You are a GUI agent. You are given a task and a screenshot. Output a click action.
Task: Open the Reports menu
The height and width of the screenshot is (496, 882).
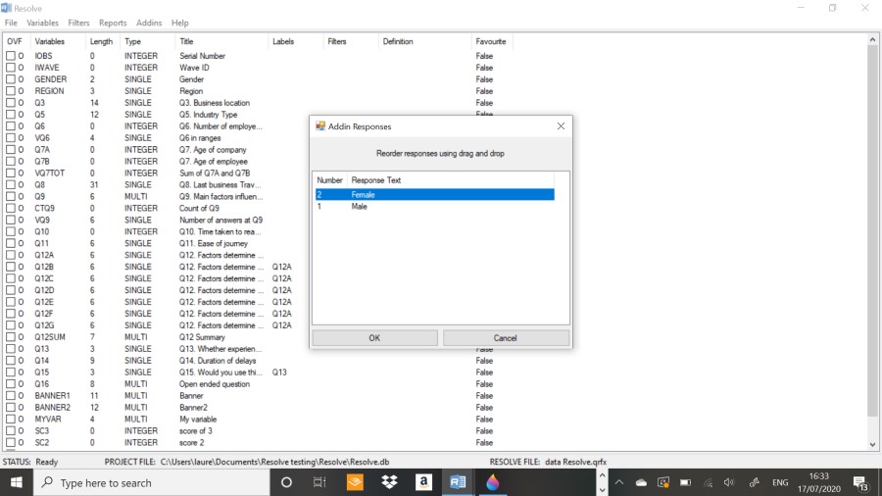[x=113, y=24]
